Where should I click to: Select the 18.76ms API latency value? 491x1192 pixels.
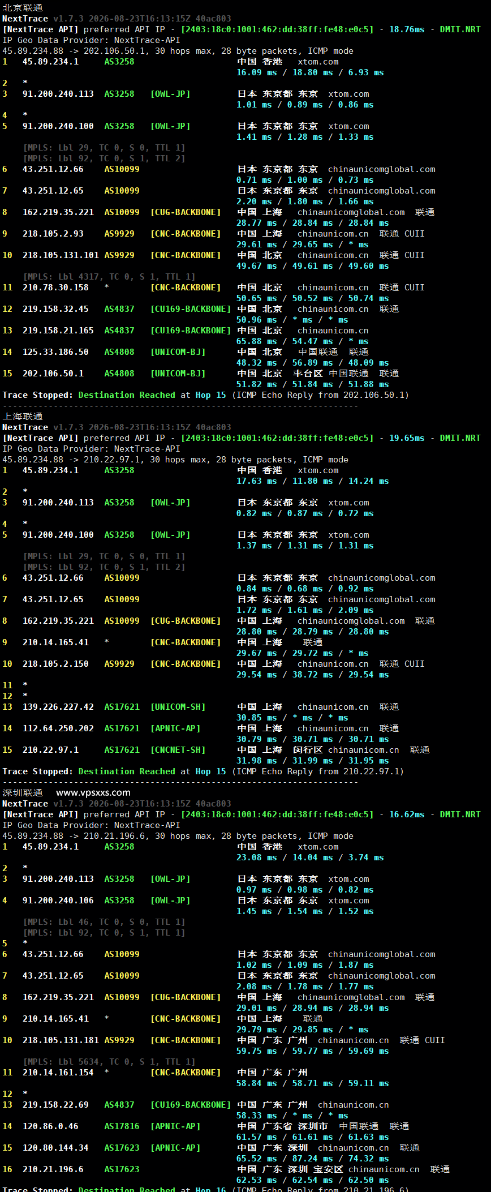pos(407,29)
